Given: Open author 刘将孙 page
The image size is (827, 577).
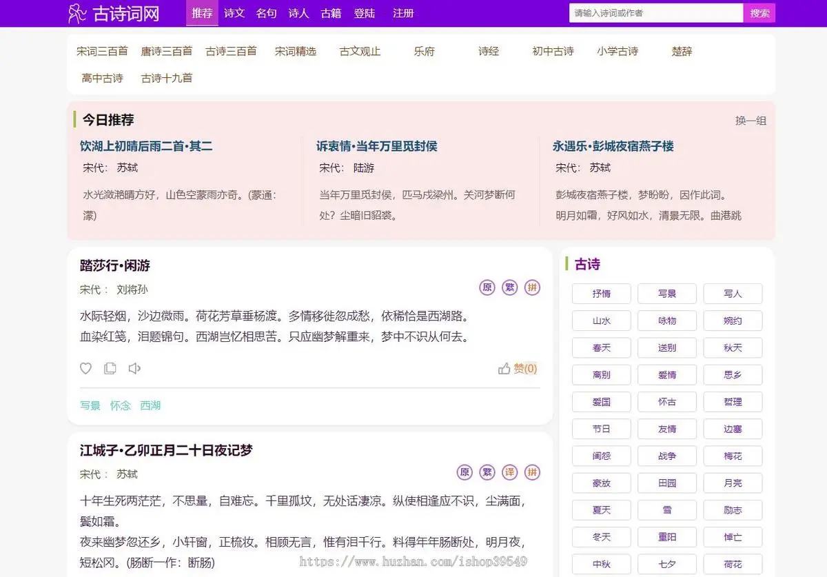Looking at the screenshot, I should tap(132, 290).
